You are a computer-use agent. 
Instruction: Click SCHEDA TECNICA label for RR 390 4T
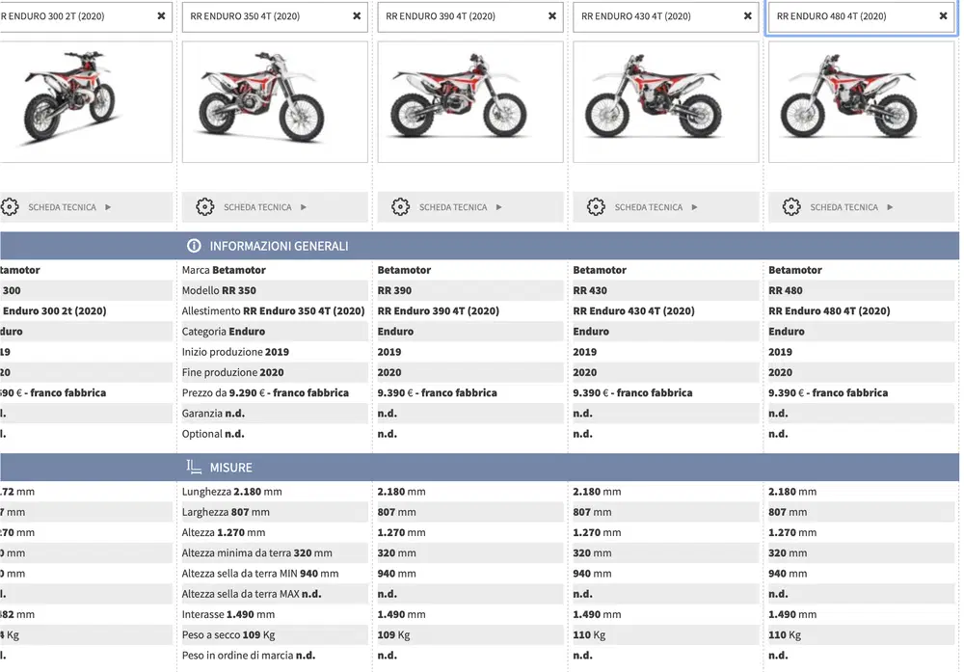[x=453, y=207]
